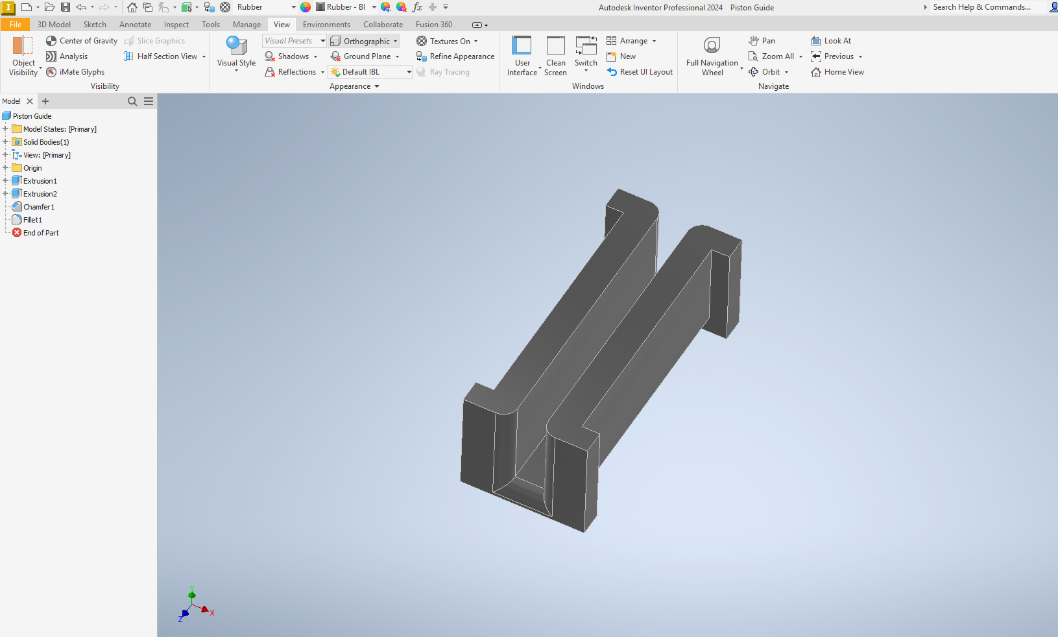1058x637 pixels.
Task: Open Full Navigation Wheel
Action: pyautogui.click(x=712, y=56)
